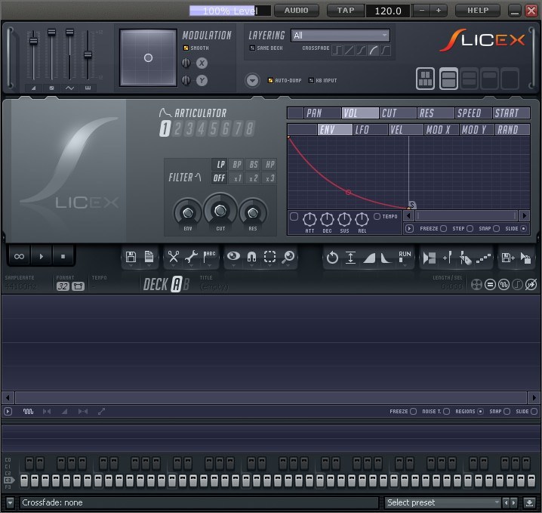Increase tempo with the plus button
Image resolution: width=542 pixels, height=513 pixels.
pyautogui.click(x=439, y=11)
